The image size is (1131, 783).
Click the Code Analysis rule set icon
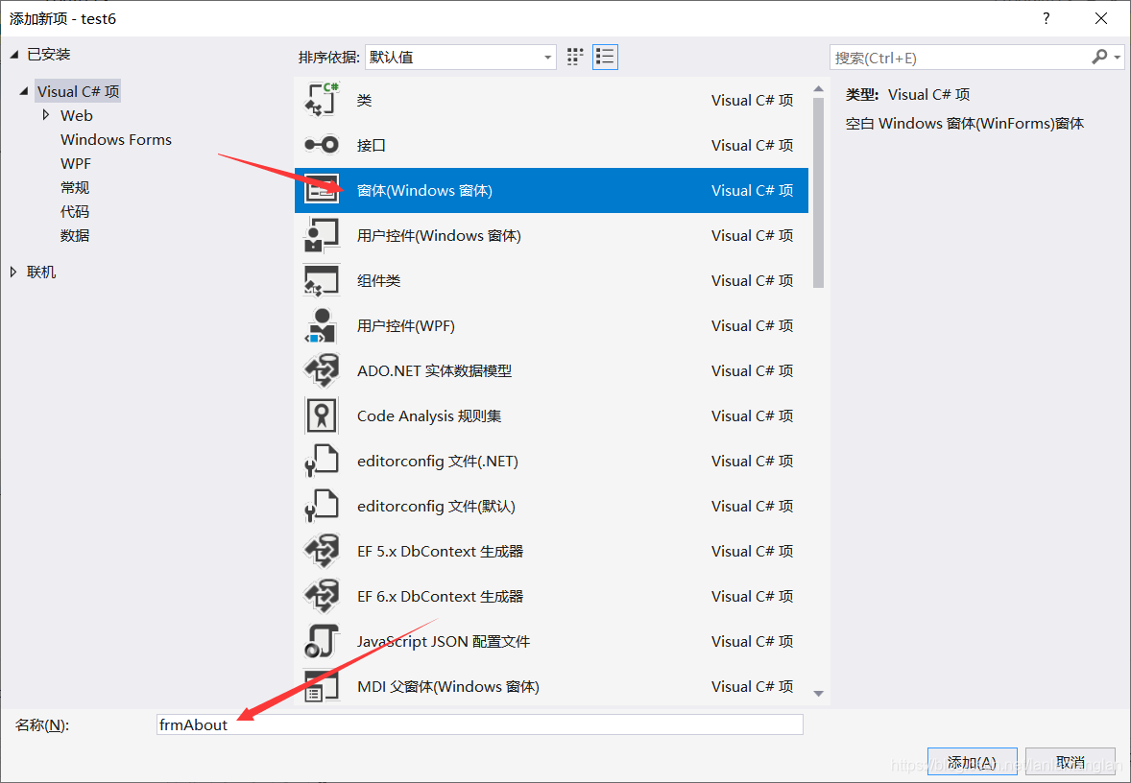[322, 416]
